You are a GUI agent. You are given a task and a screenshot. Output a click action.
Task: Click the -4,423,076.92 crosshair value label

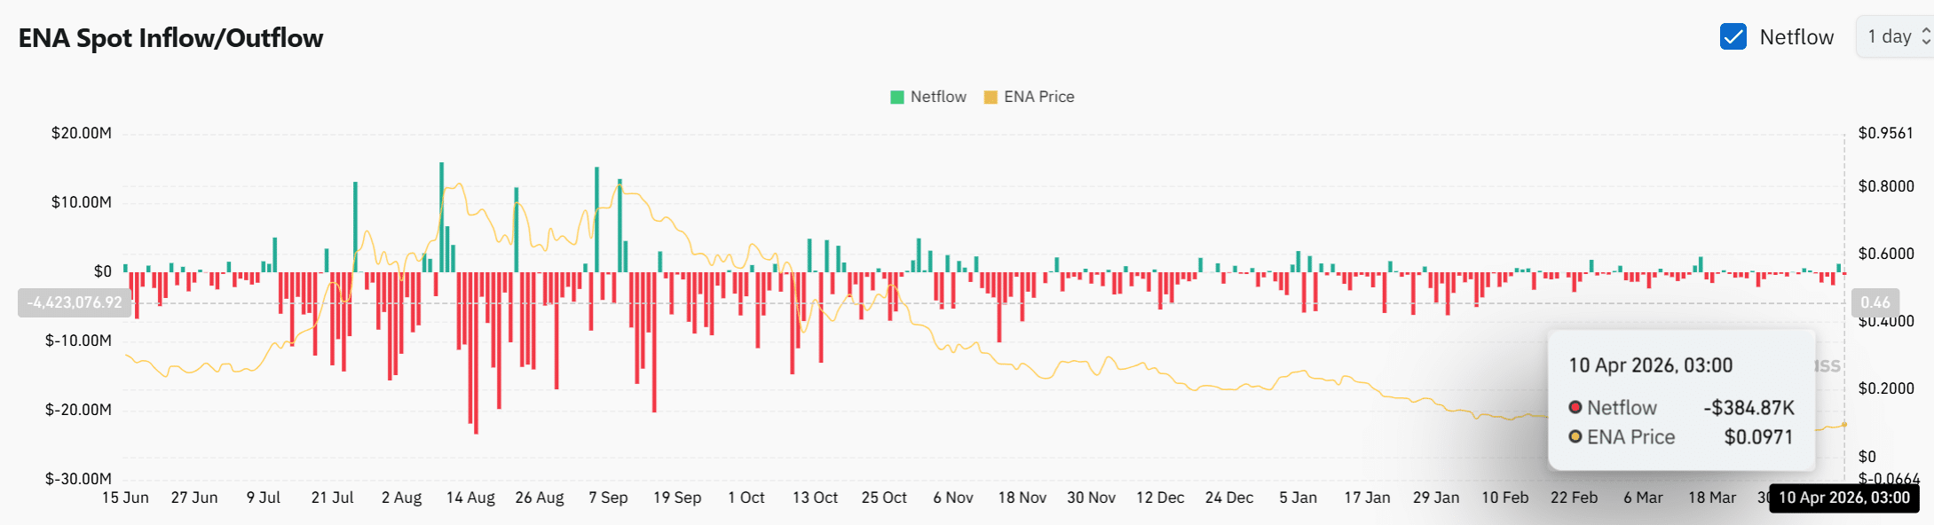pos(75,302)
